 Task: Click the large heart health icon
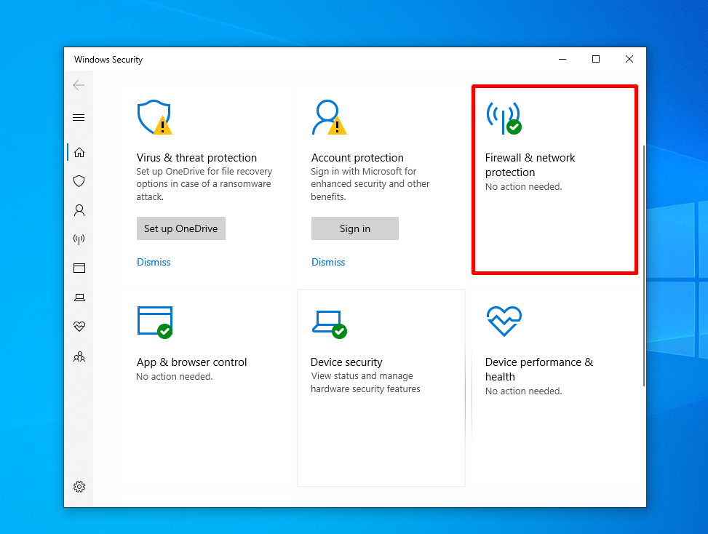pos(504,321)
